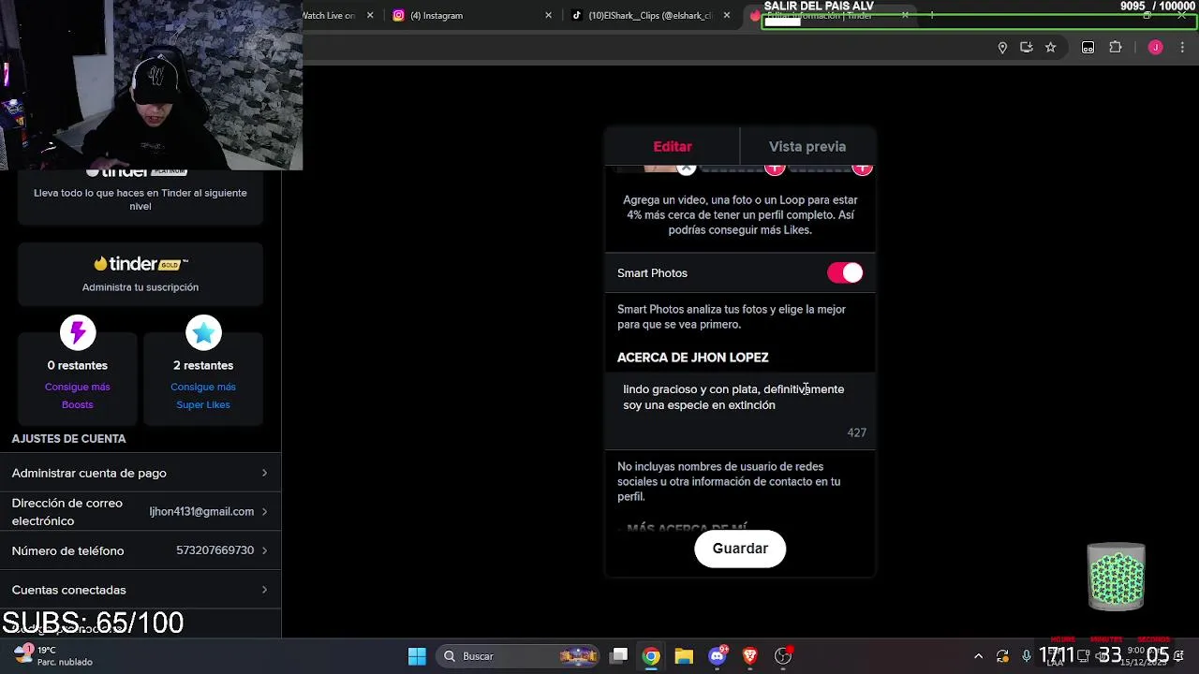Add photo using rightmost plus icon
The height and width of the screenshot is (674, 1199).
pyautogui.click(x=862, y=168)
